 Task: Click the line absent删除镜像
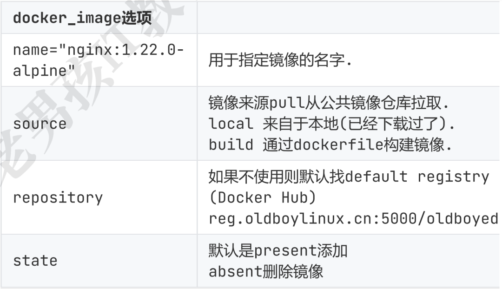tap(266, 271)
